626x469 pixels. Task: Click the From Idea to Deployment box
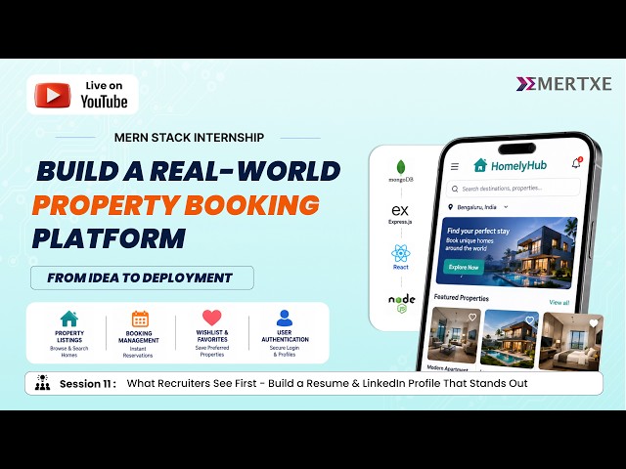tap(142, 277)
